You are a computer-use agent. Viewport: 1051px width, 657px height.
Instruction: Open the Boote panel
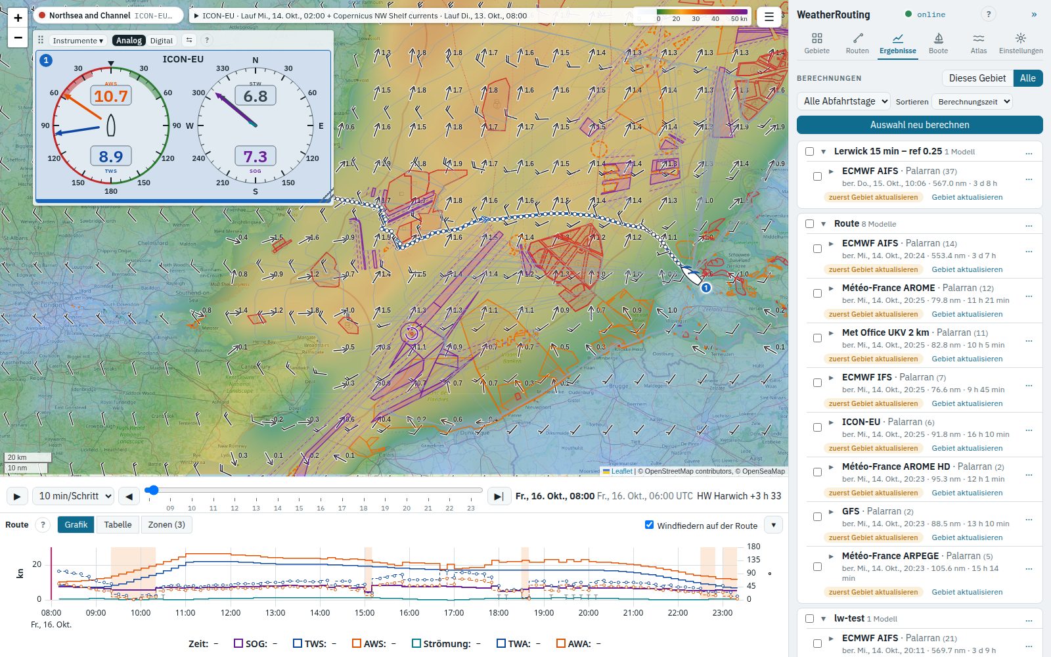938,43
